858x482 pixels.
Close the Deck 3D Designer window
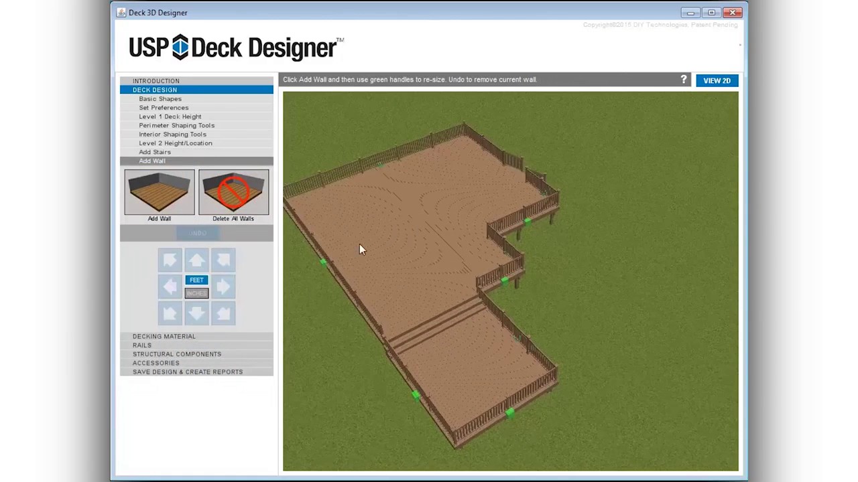pyautogui.click(x=733, y=12)
